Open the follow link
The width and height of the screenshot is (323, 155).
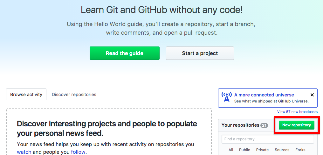78,152
